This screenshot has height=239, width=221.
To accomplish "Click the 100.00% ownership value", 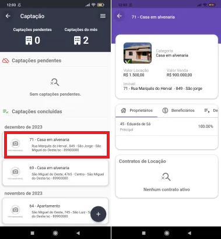I will (205, 126).
